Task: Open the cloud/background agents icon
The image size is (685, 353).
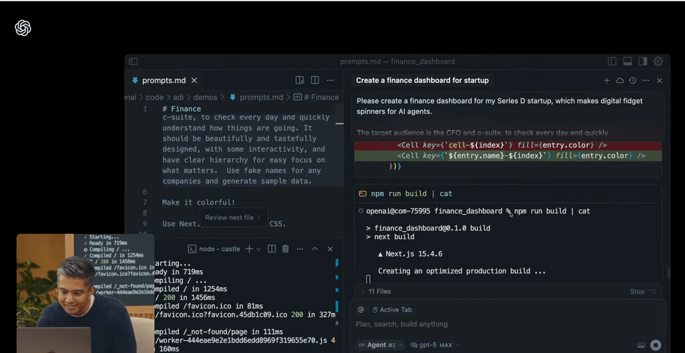Action: [619, 80]
